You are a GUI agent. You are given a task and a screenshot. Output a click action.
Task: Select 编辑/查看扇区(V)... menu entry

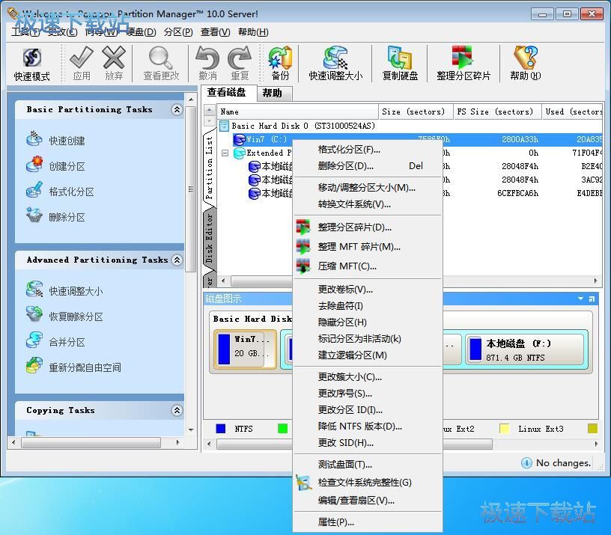368,501
